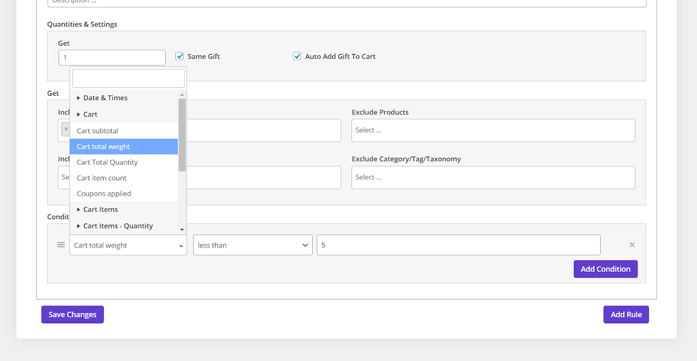
Task: Remove the condition with the X icon
Action: coord(632,245)
